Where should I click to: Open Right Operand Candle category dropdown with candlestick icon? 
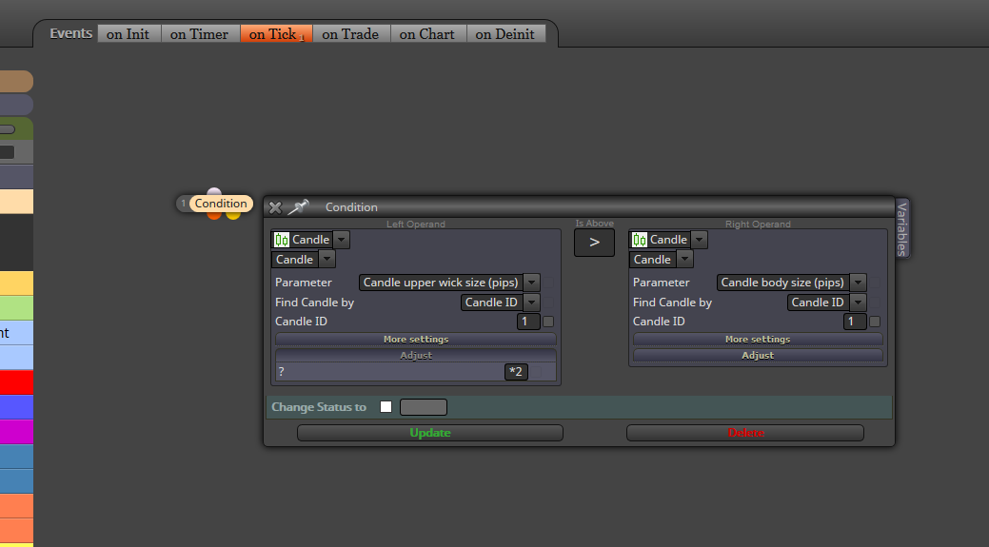click(668, 240)
